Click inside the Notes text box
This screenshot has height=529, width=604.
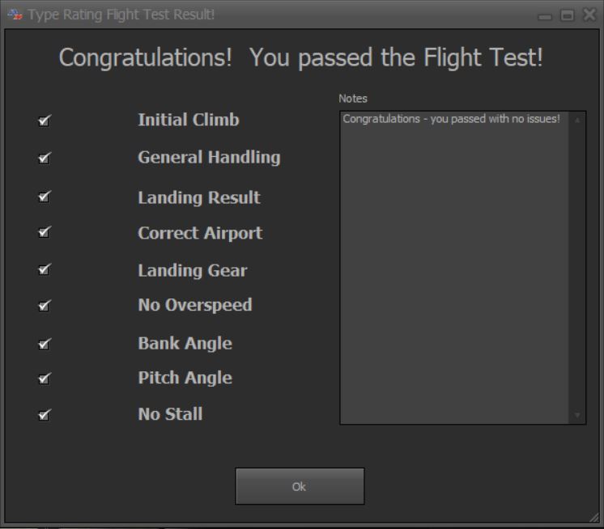[454, 268]
